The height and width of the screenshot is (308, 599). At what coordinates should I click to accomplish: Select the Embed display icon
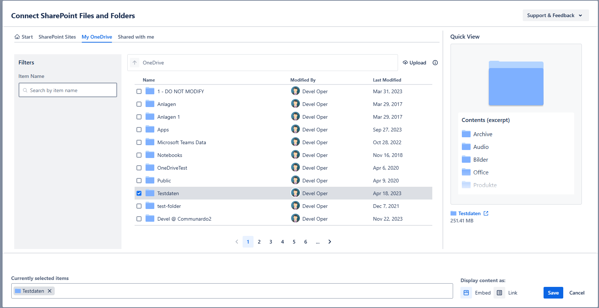466,293
